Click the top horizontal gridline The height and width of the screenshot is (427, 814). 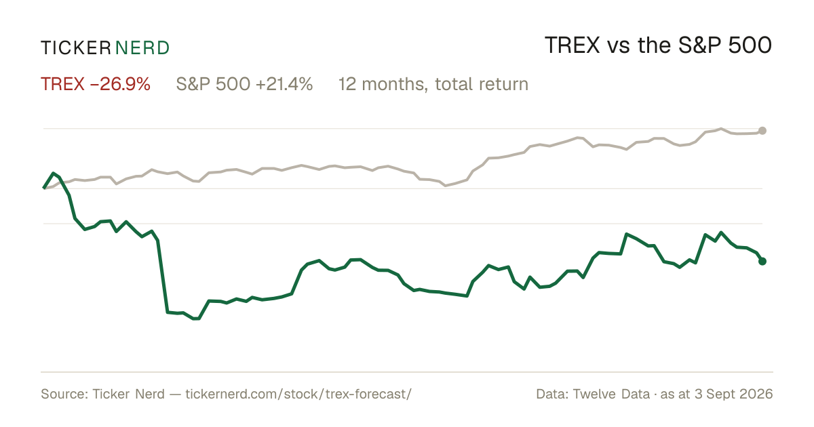[402, 129]
